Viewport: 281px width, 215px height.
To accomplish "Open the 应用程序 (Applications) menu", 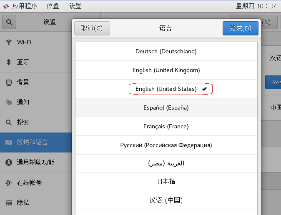I will [x=25, y=6].
